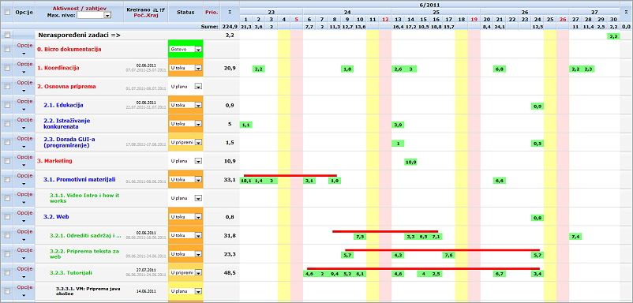Check the 2. Osnovna priprema checkbox

click(6, 86)
